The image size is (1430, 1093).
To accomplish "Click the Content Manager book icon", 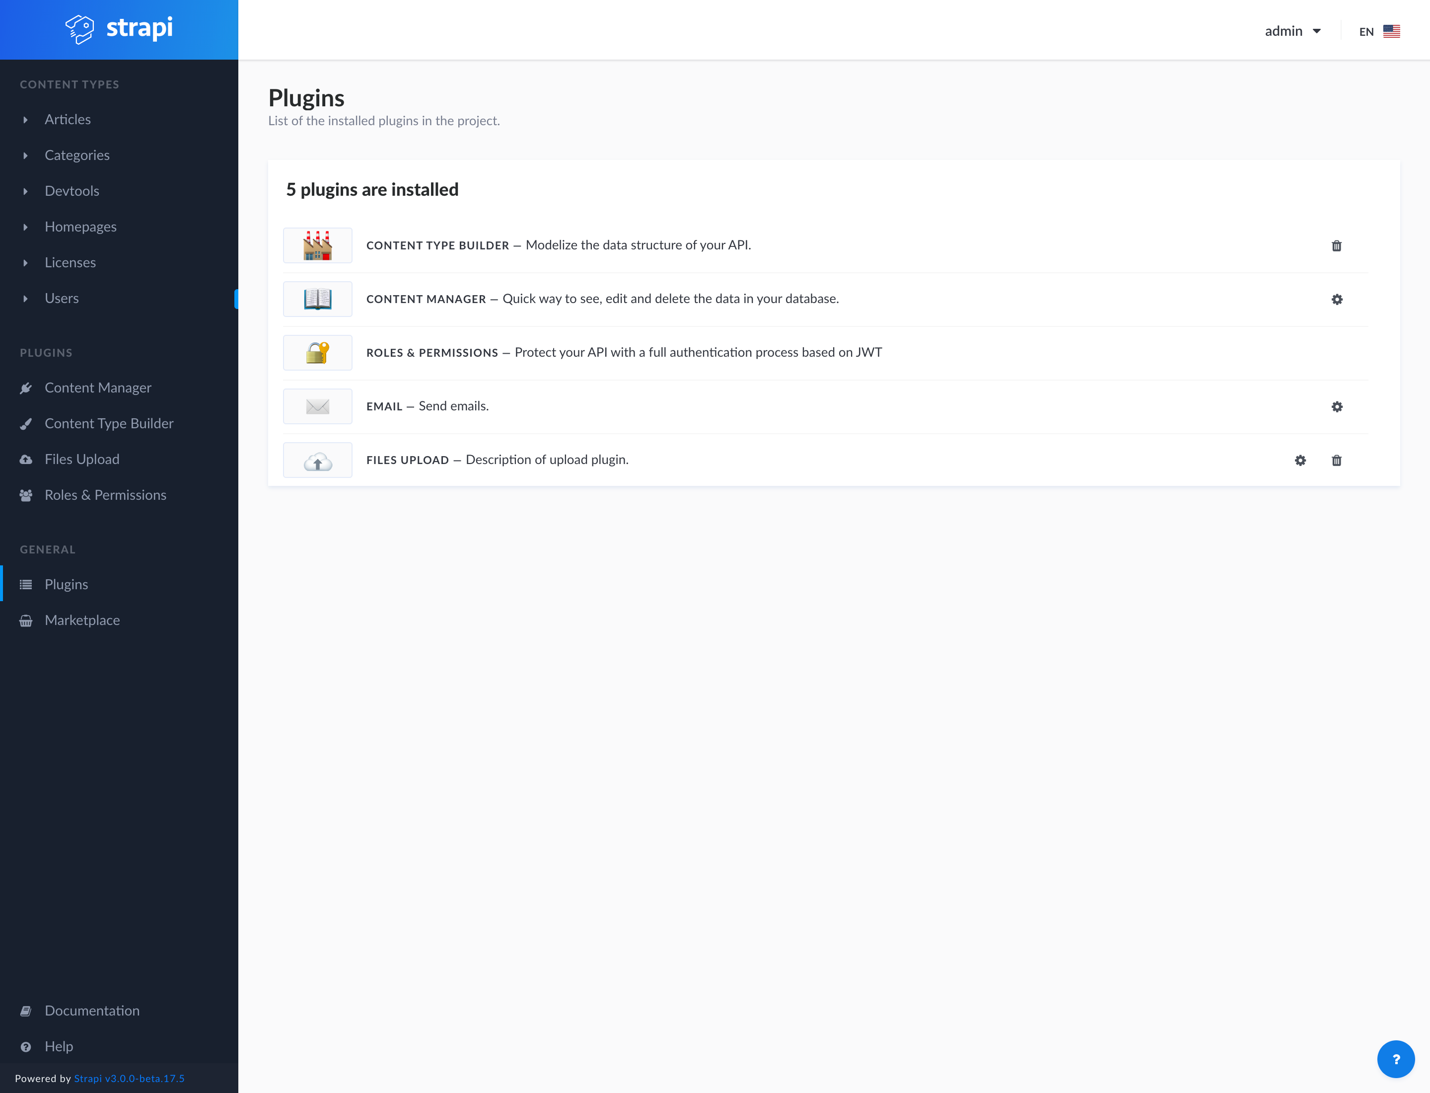I will tap(317, 299).
